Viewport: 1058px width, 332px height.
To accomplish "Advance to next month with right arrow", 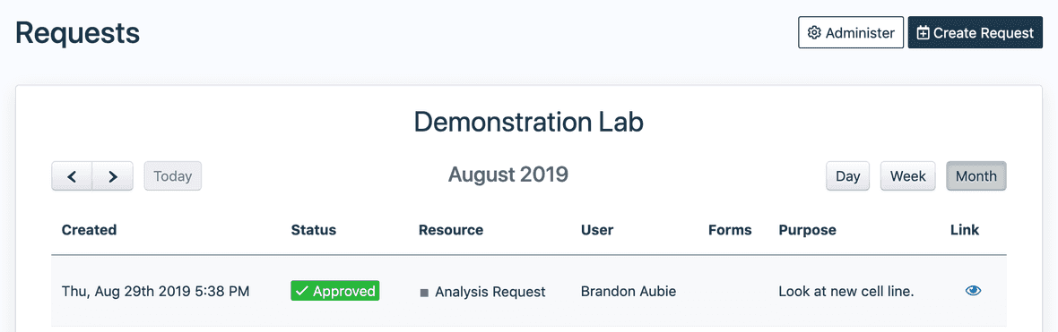I will pos(113,176).
